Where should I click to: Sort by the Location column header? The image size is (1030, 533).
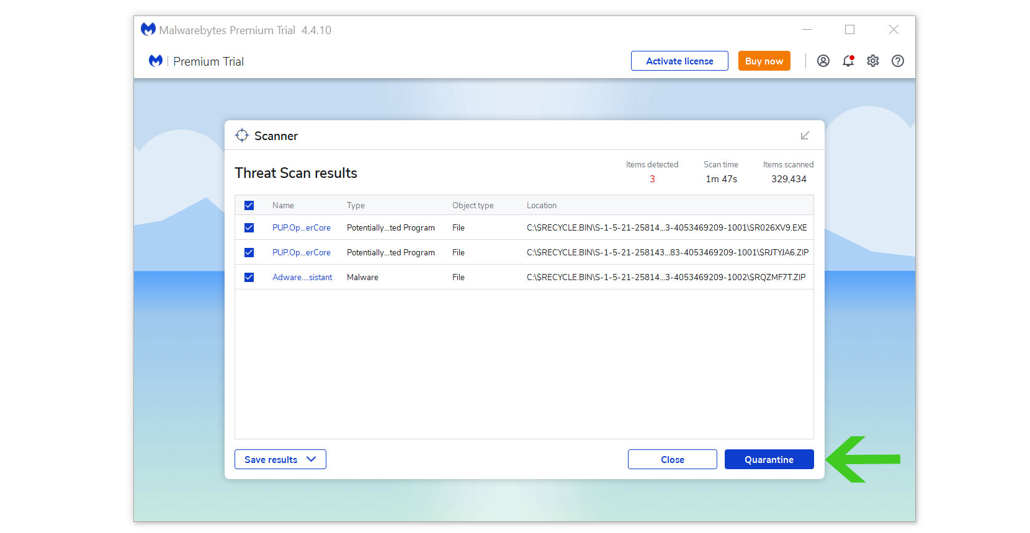[542, 205]
